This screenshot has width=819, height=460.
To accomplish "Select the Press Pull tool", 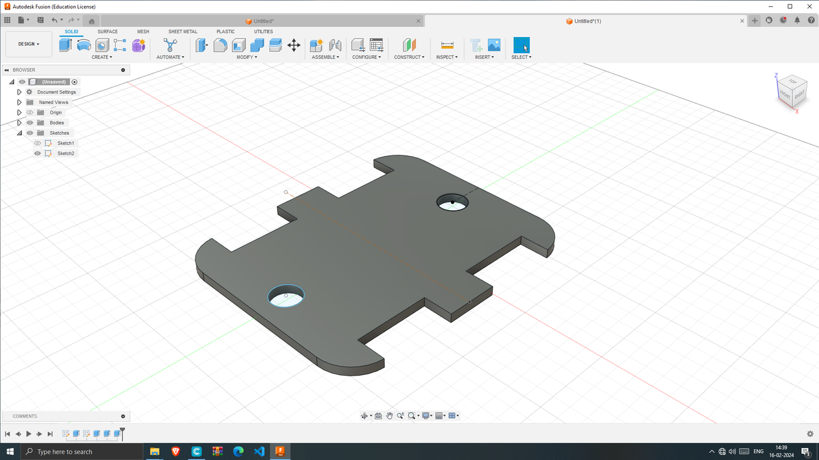I will (x=202, y=45).
